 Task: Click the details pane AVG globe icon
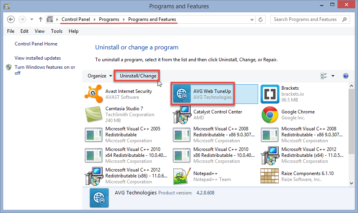(99, 198)
